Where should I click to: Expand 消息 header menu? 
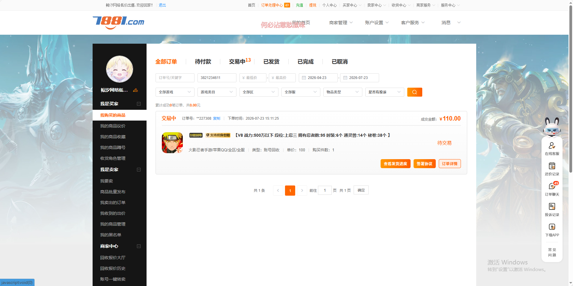pos(451,23)
